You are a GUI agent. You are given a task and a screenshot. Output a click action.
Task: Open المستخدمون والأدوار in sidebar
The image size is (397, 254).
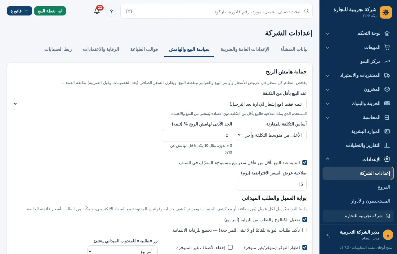pyautogui.click(x=358, y=201)
